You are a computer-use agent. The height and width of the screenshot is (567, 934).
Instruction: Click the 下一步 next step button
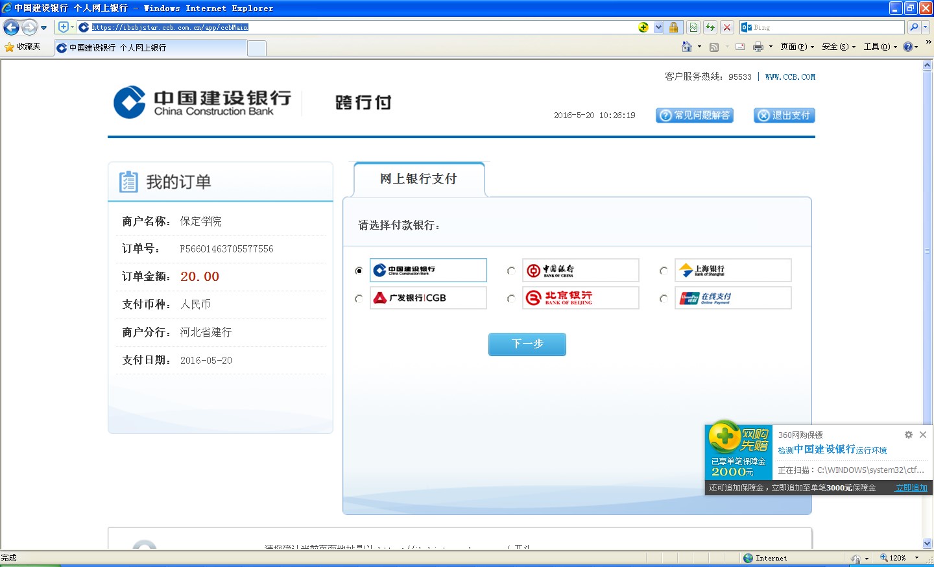tap(527, 344)
